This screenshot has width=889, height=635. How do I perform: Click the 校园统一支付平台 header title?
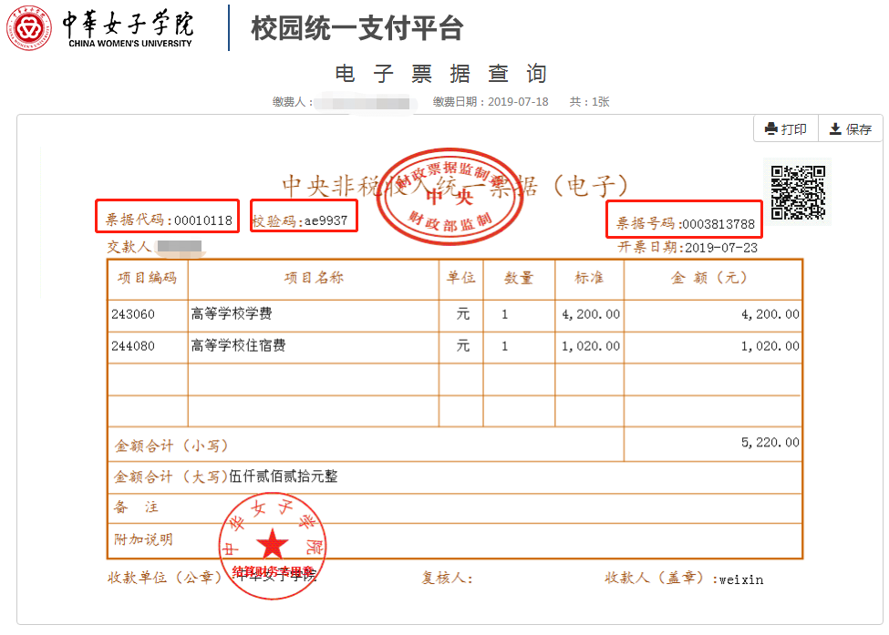pyautogui.click(x=357, y=28)
